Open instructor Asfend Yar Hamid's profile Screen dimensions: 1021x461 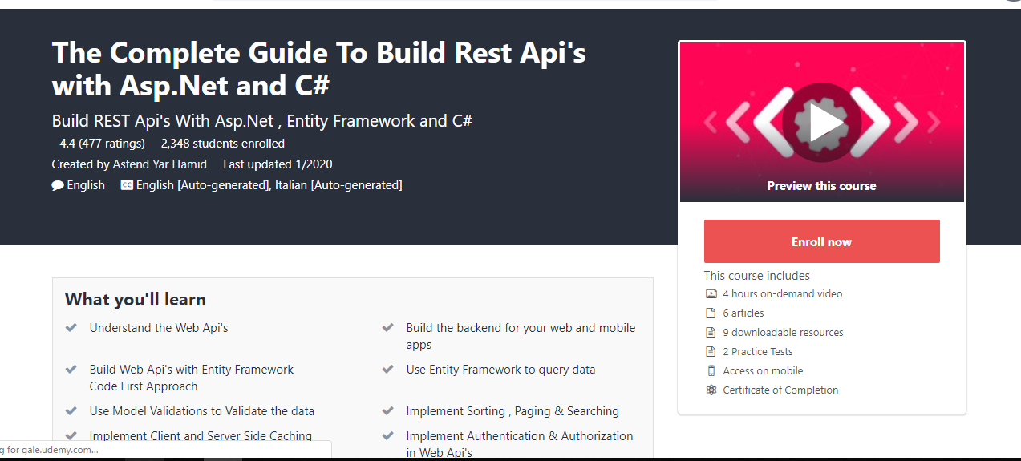click(159, 164)
